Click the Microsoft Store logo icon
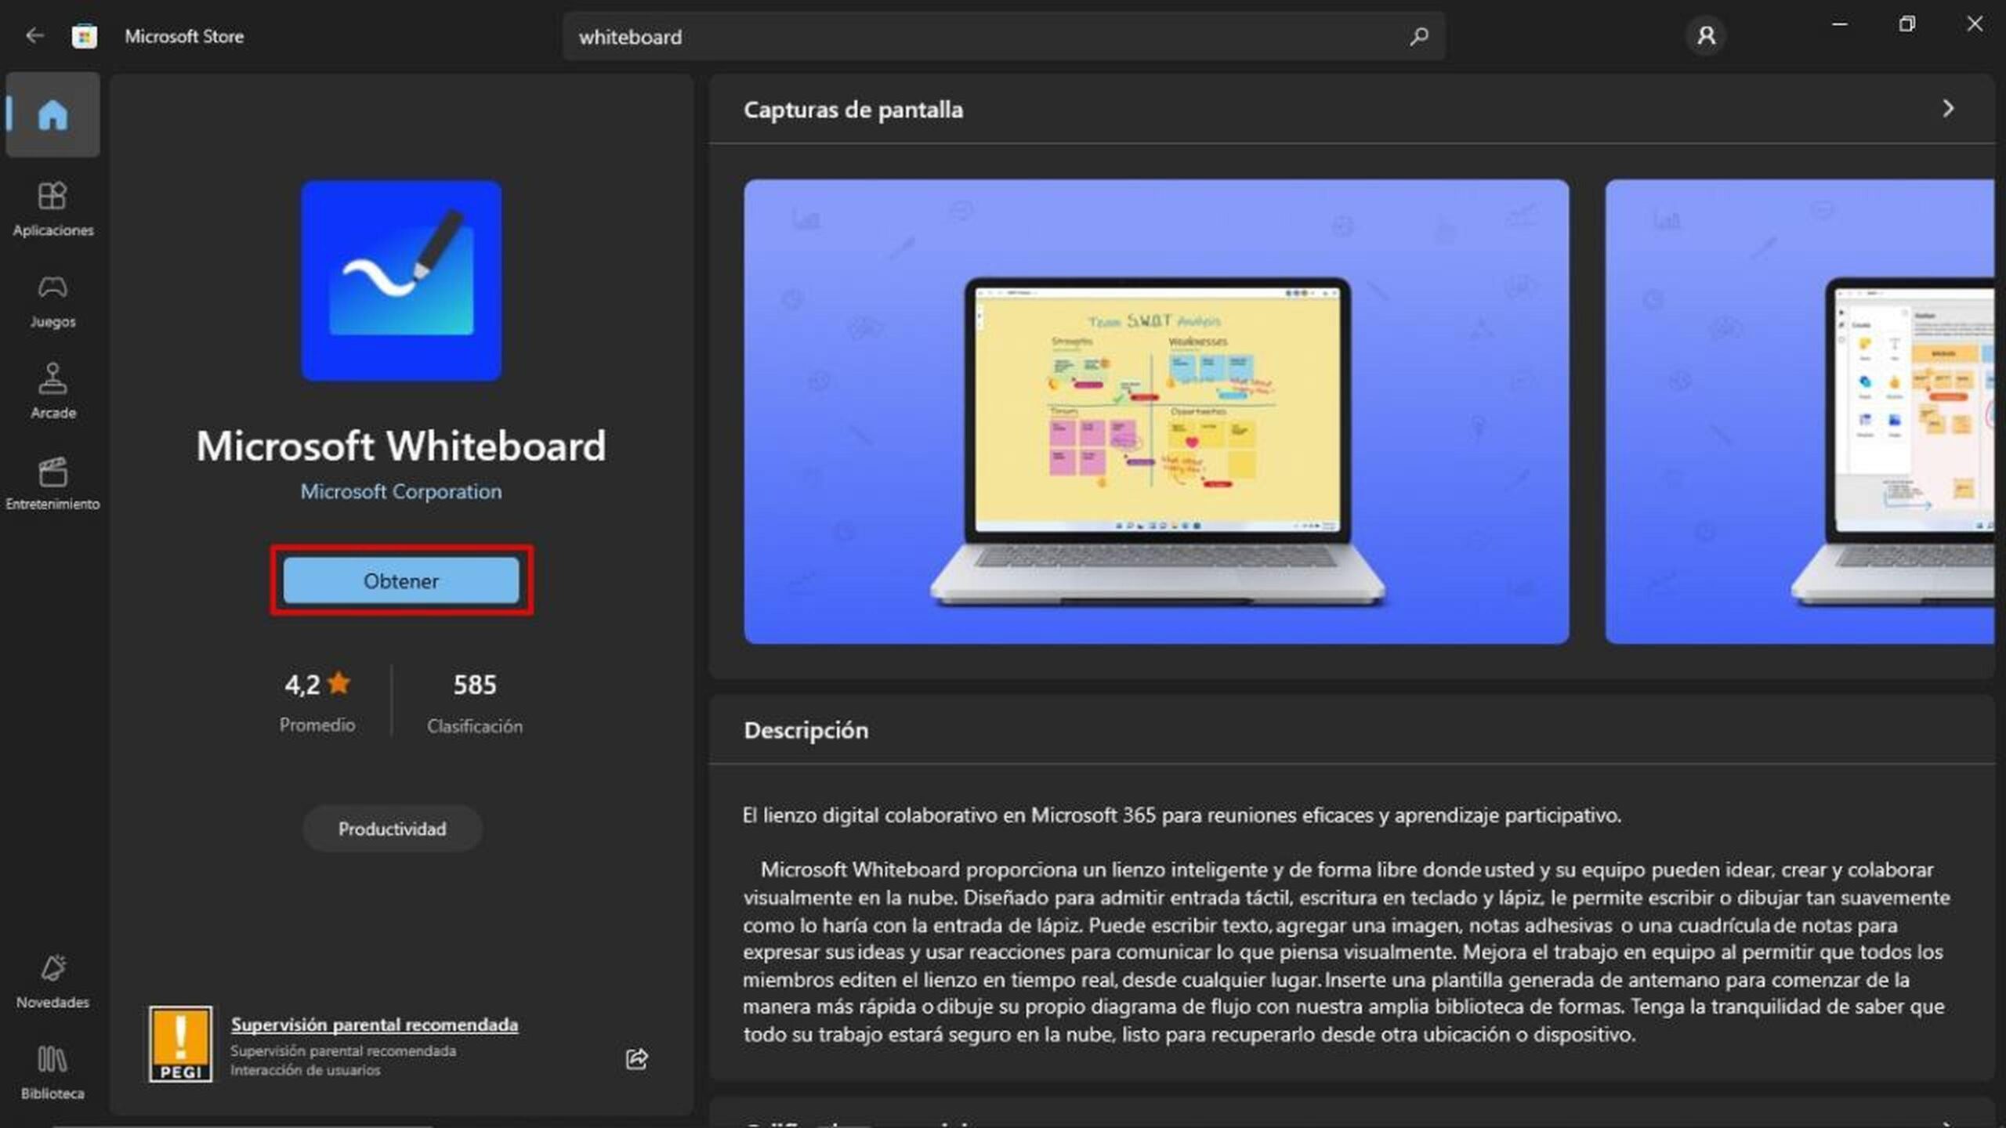Viewport: 2006px width, 1128px height. click(85, 36)
